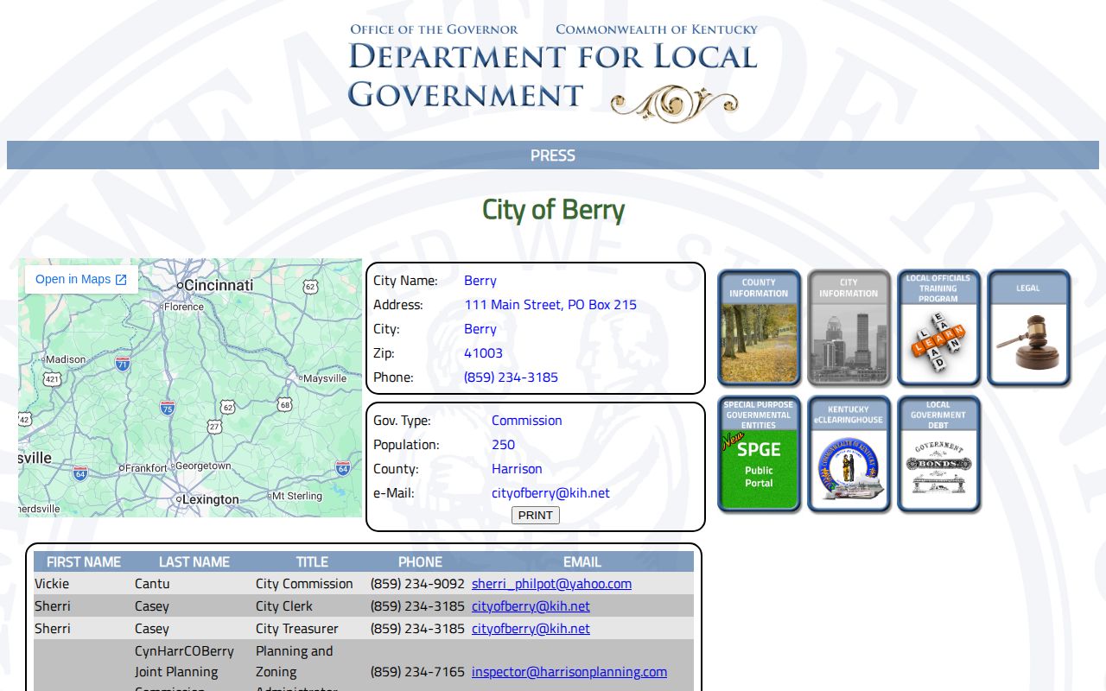
Task: Click the Gov. Type value Commission
Action: tap(527, 421)
